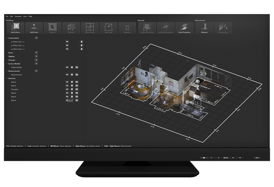Open the Edit menu
Viewport: 274px width, 187px height.
pyautogui.click(x=12, y=16)
